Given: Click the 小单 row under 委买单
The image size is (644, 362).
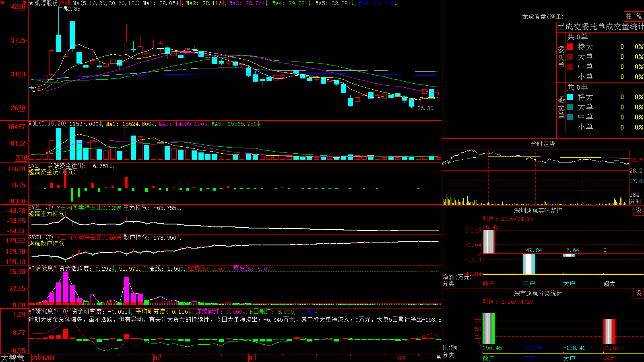Looking at the screenshot, I should coord(605,77).
